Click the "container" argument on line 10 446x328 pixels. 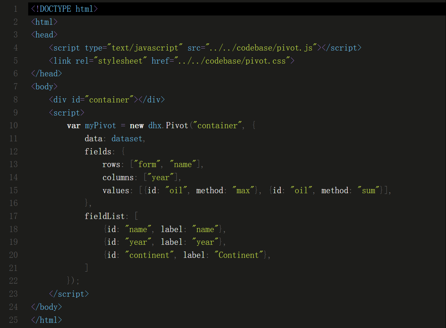[217, 126]
